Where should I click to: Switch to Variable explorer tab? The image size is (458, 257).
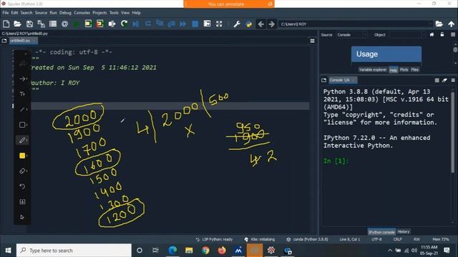pyautogui.click(x=373, y=70)
